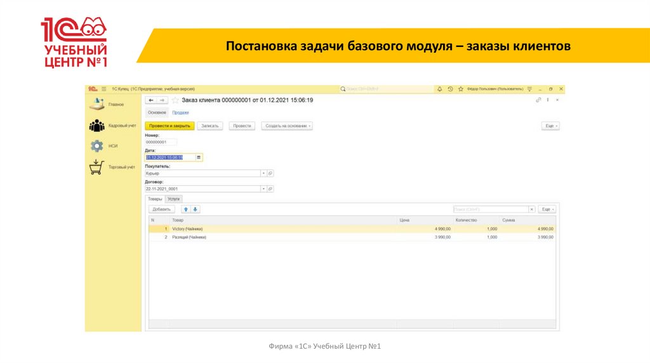Get link to order document icon
This screenshot has height=364, width=650.
pyautogui.click(x=538, y=100)
